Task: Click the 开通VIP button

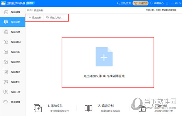Action: pyautogui.click(x=140, y=3)
